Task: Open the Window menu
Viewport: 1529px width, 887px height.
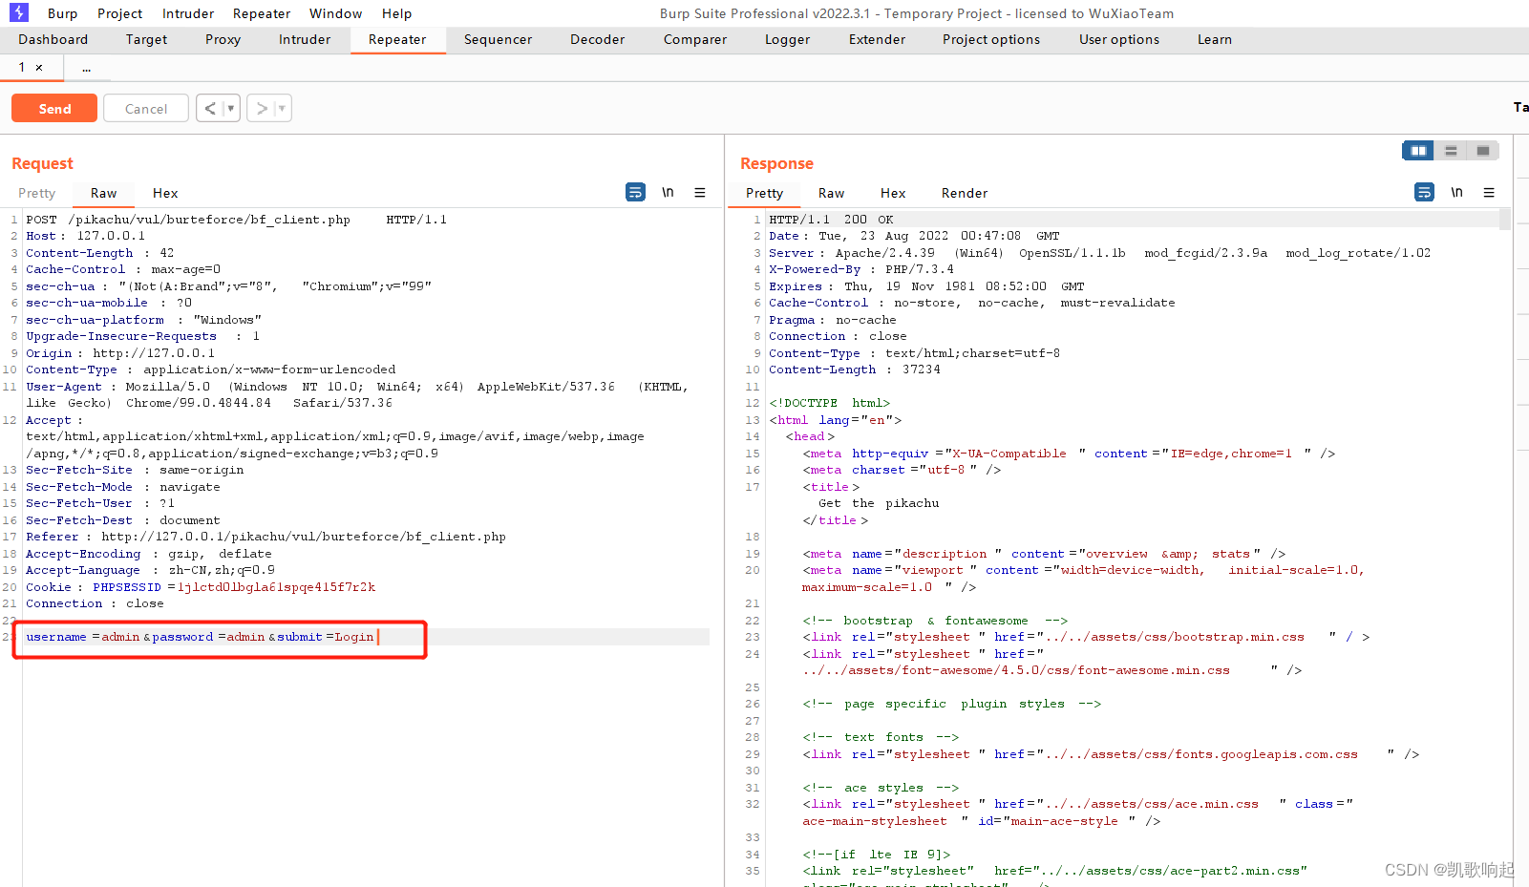Action: click(x=335, y=13)
